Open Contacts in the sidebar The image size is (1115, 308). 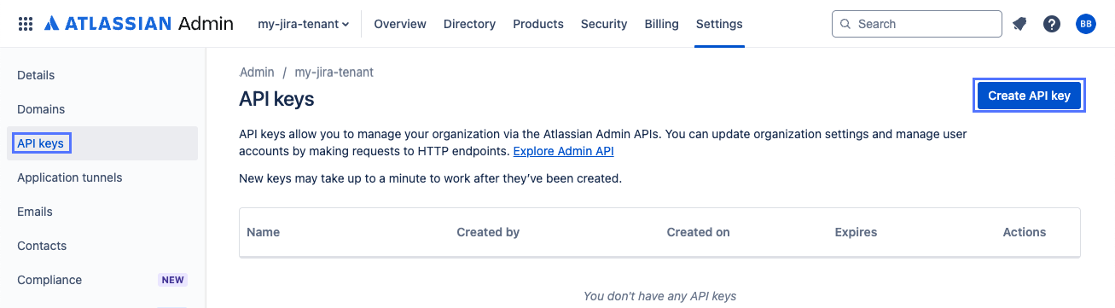(103, 246)
